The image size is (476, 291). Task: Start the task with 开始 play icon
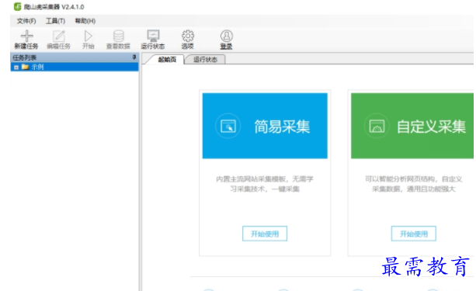tap(89, 36)
